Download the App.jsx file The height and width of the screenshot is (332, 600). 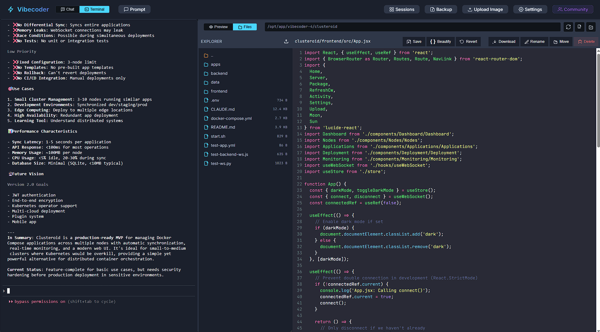(x=504, y=41)
